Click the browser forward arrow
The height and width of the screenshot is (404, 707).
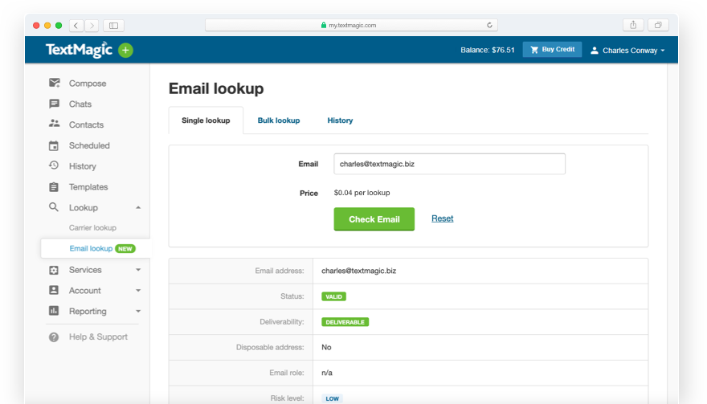tap(92, 26)
